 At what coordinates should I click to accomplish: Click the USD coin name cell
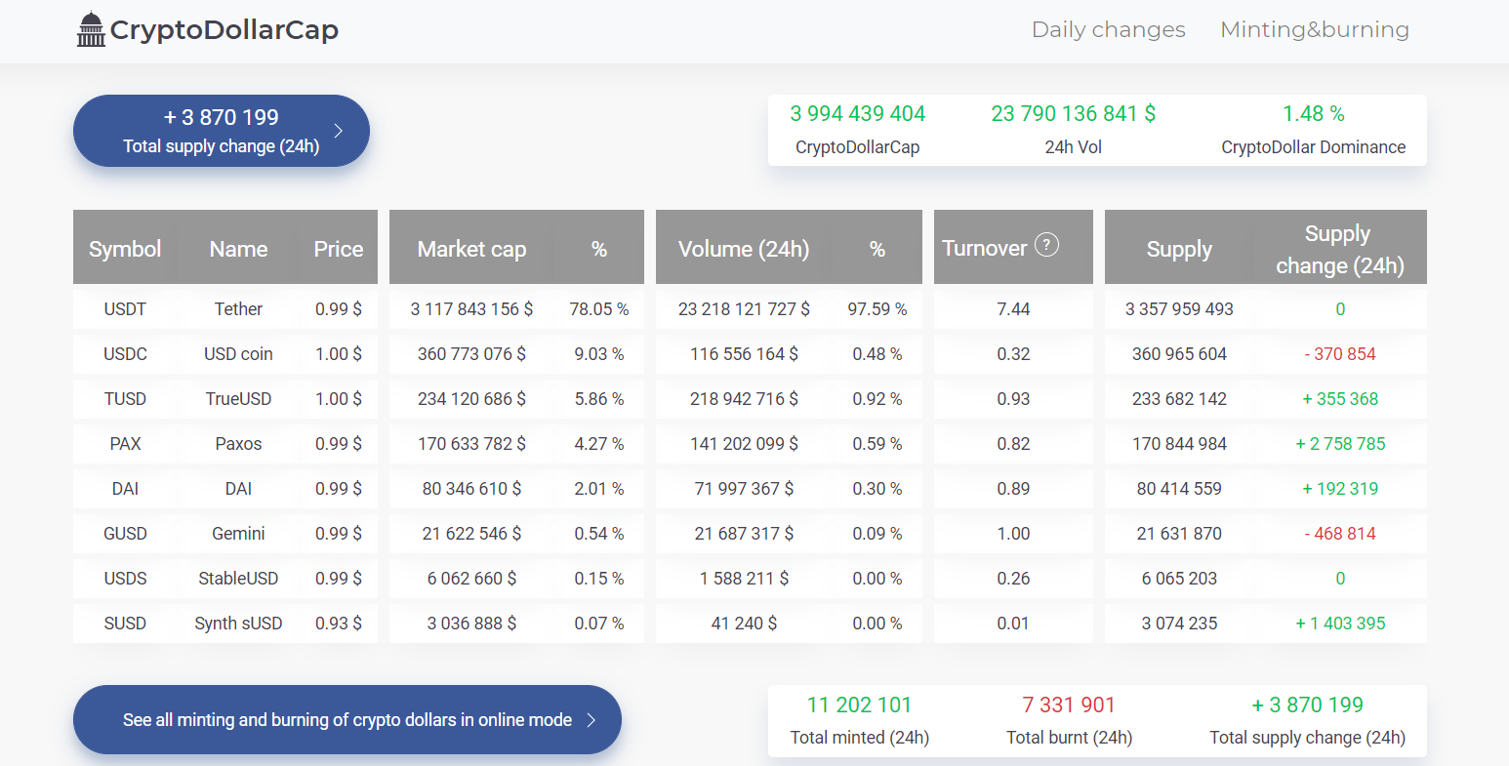[x=238, y=354]
